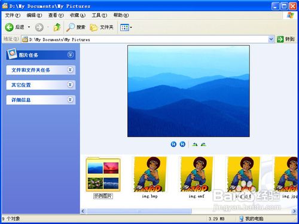Expand the 详细信息 panel chevron

(x=70, y=99)
